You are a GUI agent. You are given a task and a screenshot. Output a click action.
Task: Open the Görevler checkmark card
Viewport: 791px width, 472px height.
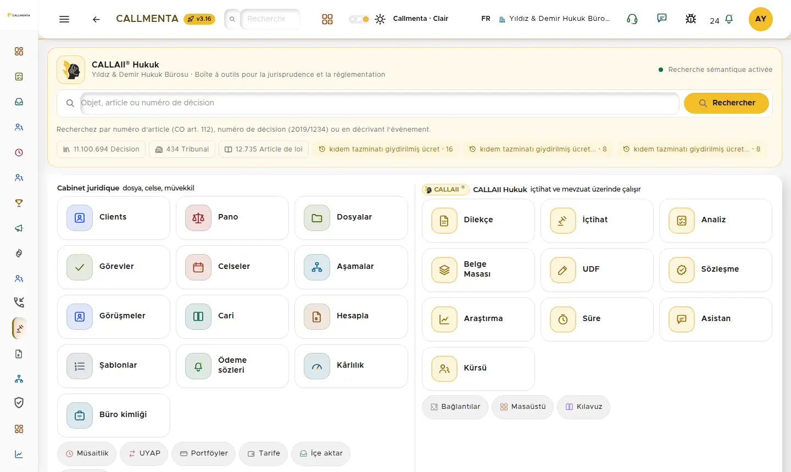pyautogui.click(x=114, y=267)
